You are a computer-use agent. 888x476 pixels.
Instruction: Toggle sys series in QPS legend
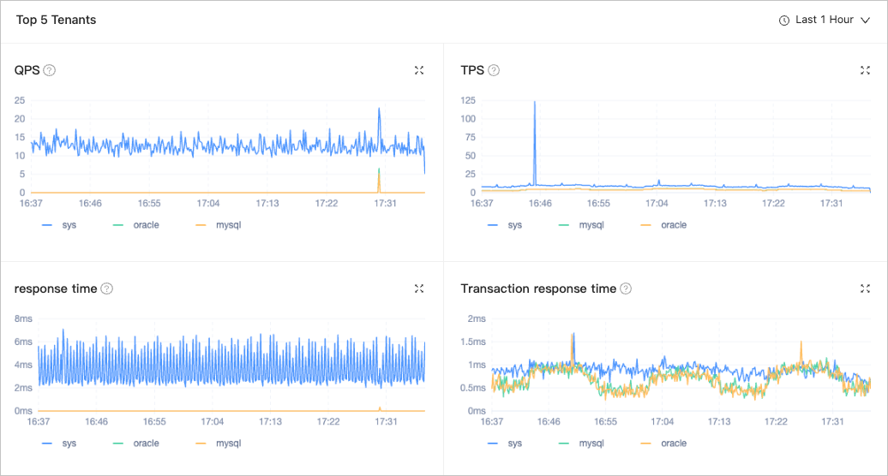[69, 225]
